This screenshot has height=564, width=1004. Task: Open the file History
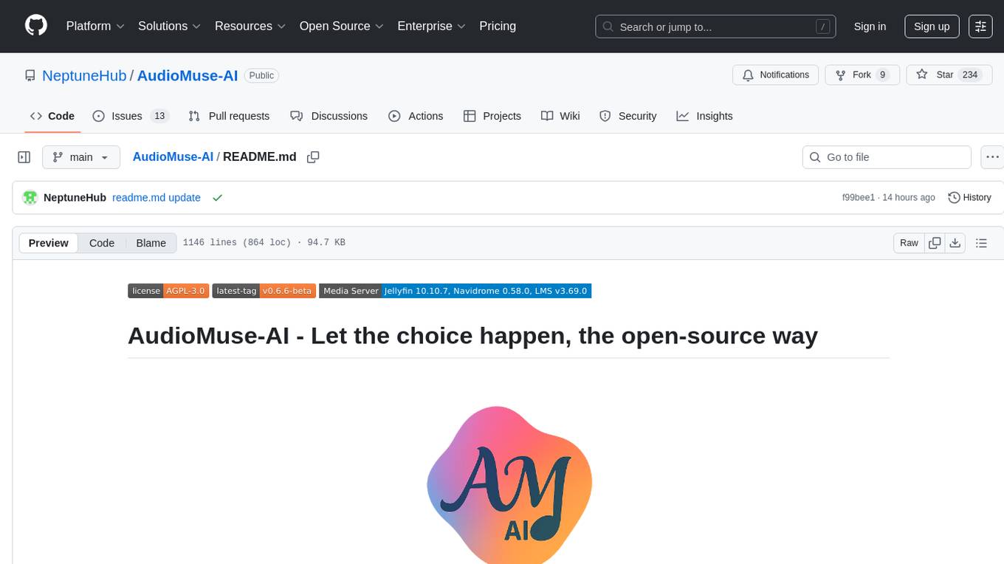point(969,197)
